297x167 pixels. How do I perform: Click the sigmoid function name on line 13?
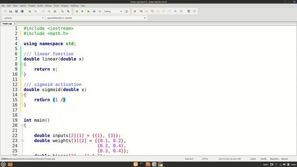pos(51,90)
